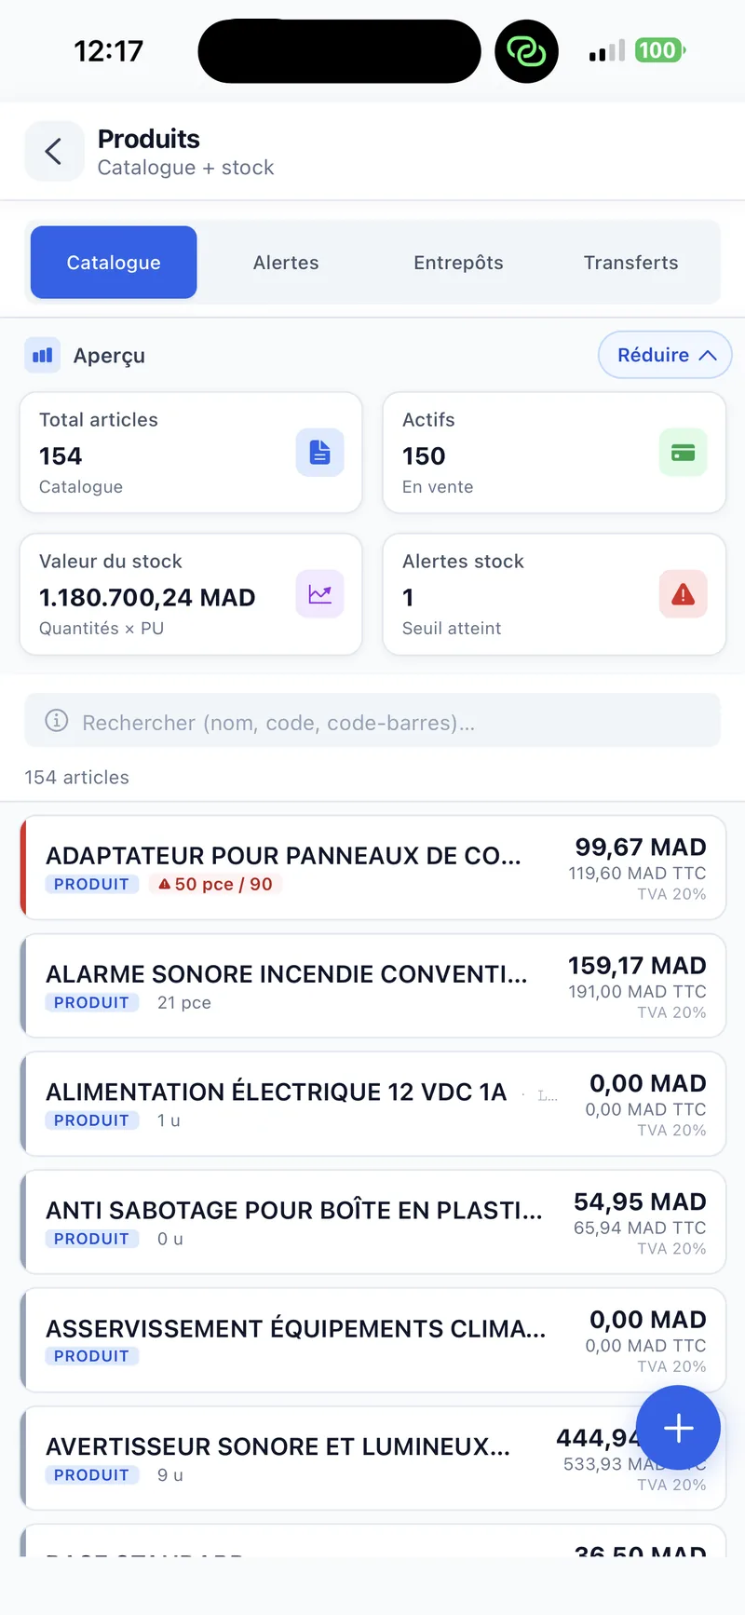
Task: Open the ADAPTATEUR POUR PANNEAUX product row
Action: 372,868
